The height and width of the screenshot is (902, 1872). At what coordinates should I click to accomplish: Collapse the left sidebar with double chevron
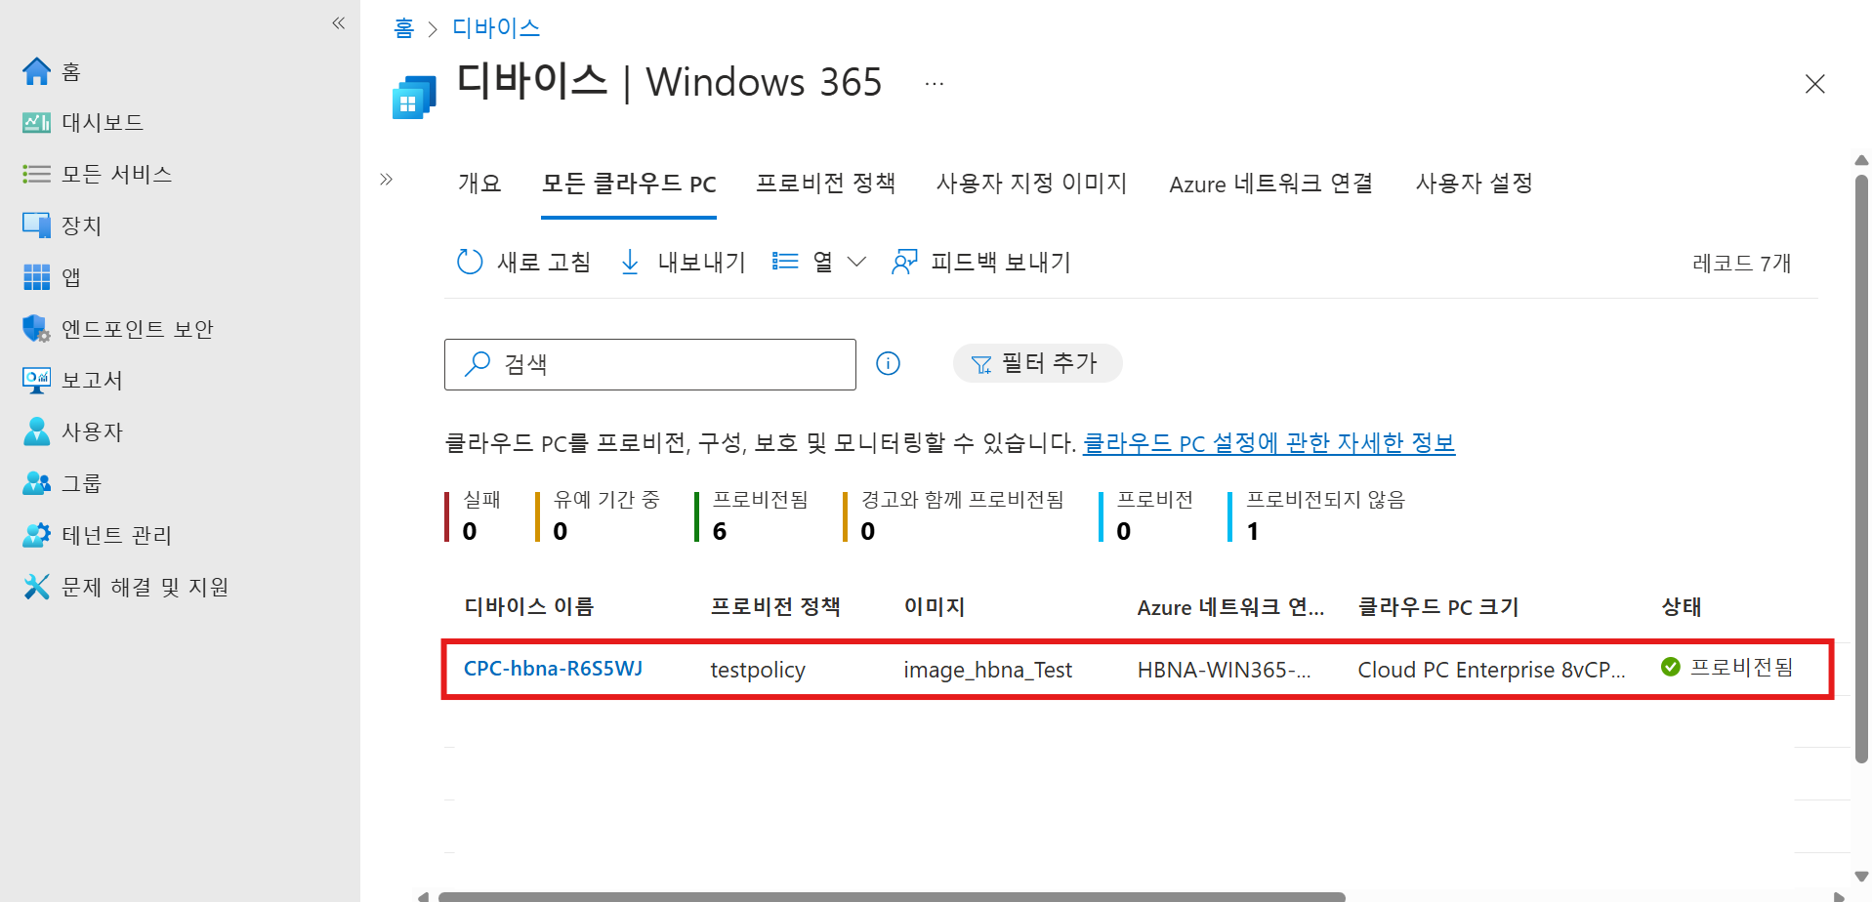pyautogui.click(x=339, y=22)
